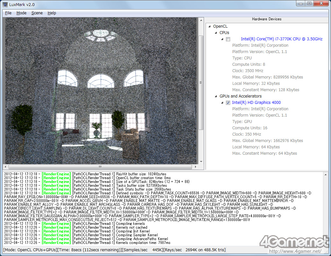Click the render view's vertical scrollbar thumb

click(201, 82)
